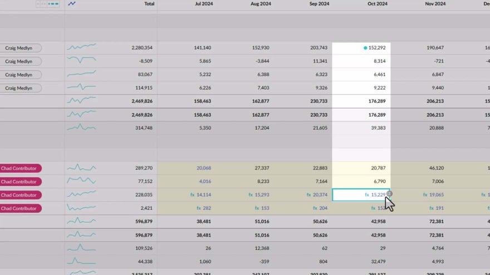Select the Total column header
This screenshot has height=275, width=490.
149,4
